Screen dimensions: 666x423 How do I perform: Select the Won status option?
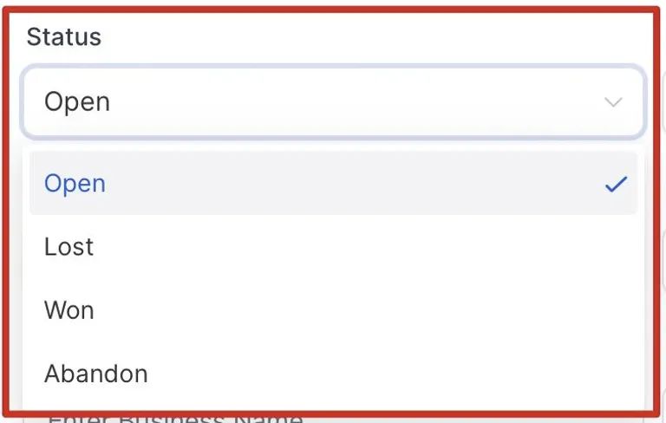click(x=333, y=310)
